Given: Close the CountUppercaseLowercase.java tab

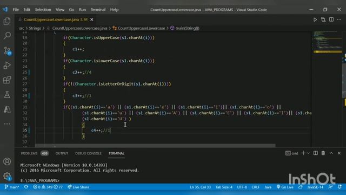Looking at the screenshot, I should [x=92, y=19].
